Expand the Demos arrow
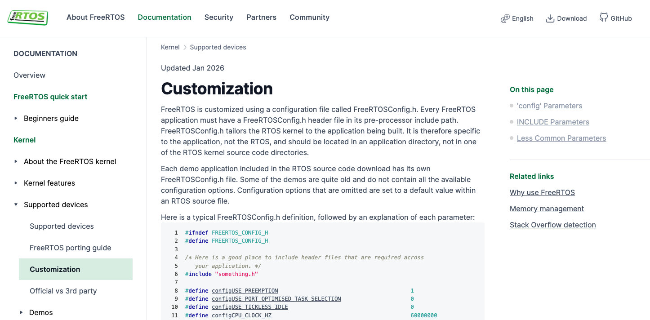This screenshot has height=320, width=650. tap(21, 312)
